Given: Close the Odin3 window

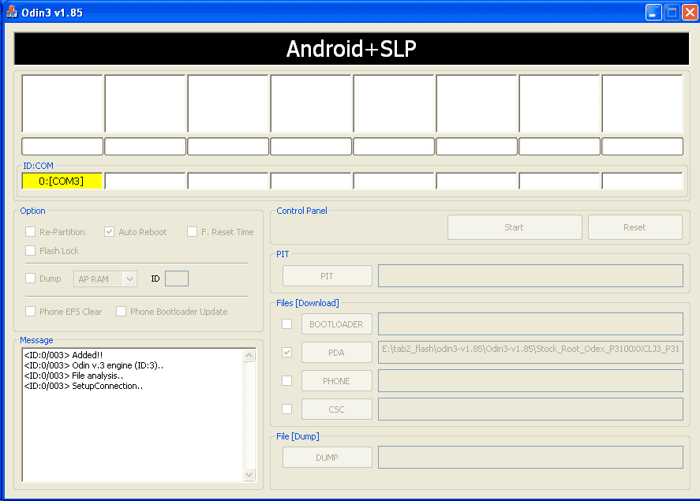Looking at the screenshot, I should pos(691,13).
